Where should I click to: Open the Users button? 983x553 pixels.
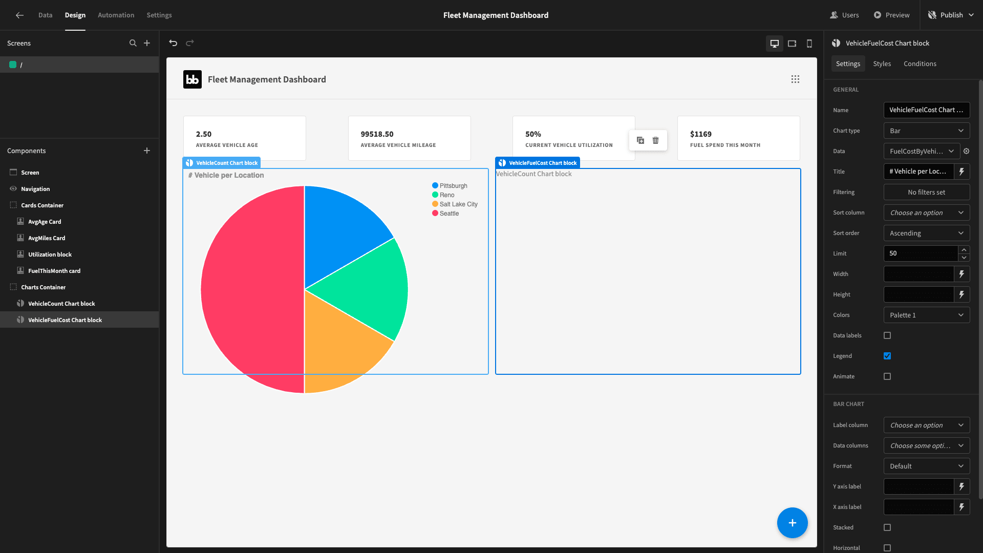point(845,15)
